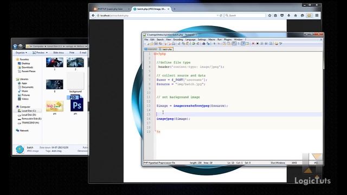The width and height of the screenshot is (347, 195).
Task: Select Network in Explorer sidebar
Action: 22,131
